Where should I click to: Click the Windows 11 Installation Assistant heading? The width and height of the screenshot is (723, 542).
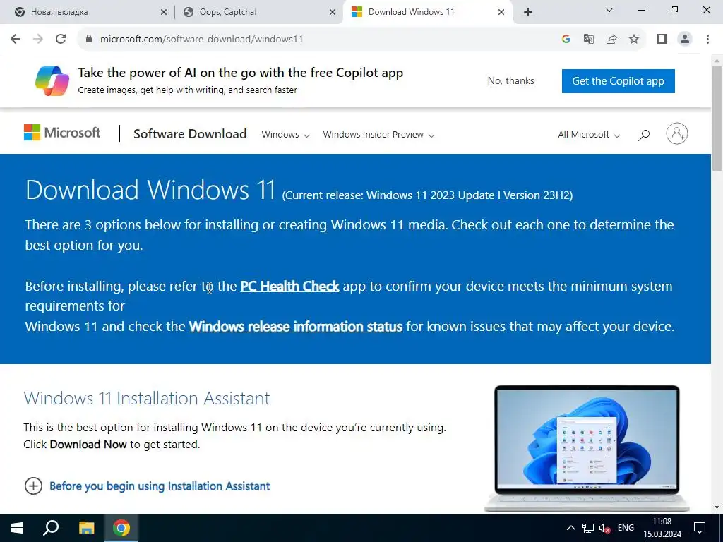(x=147, y=398)
